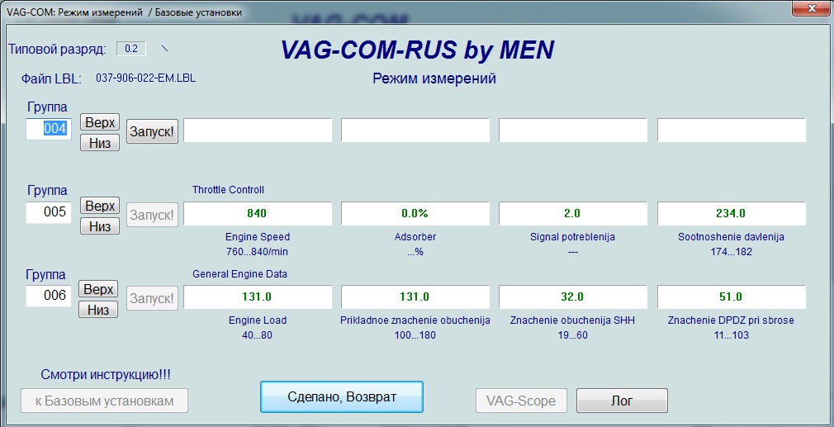The image size is (834, 427).
Task: Click the range text 174...182
Action: 732,252
